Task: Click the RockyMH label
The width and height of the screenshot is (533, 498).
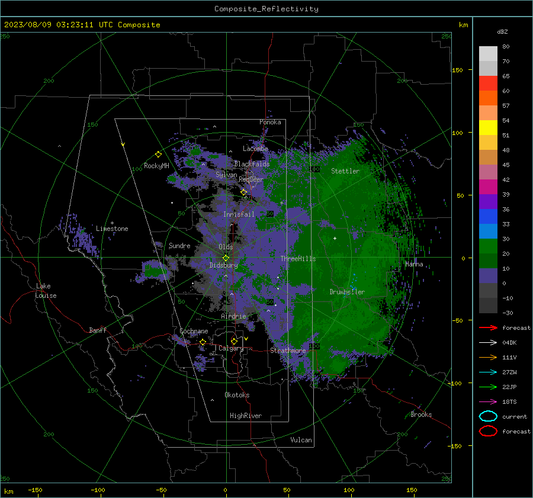Action: [x=156, y=166]
